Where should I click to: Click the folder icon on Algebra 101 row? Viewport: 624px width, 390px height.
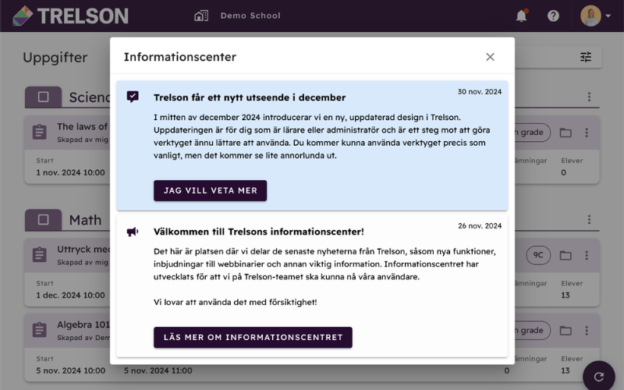(x=565, y=330)
